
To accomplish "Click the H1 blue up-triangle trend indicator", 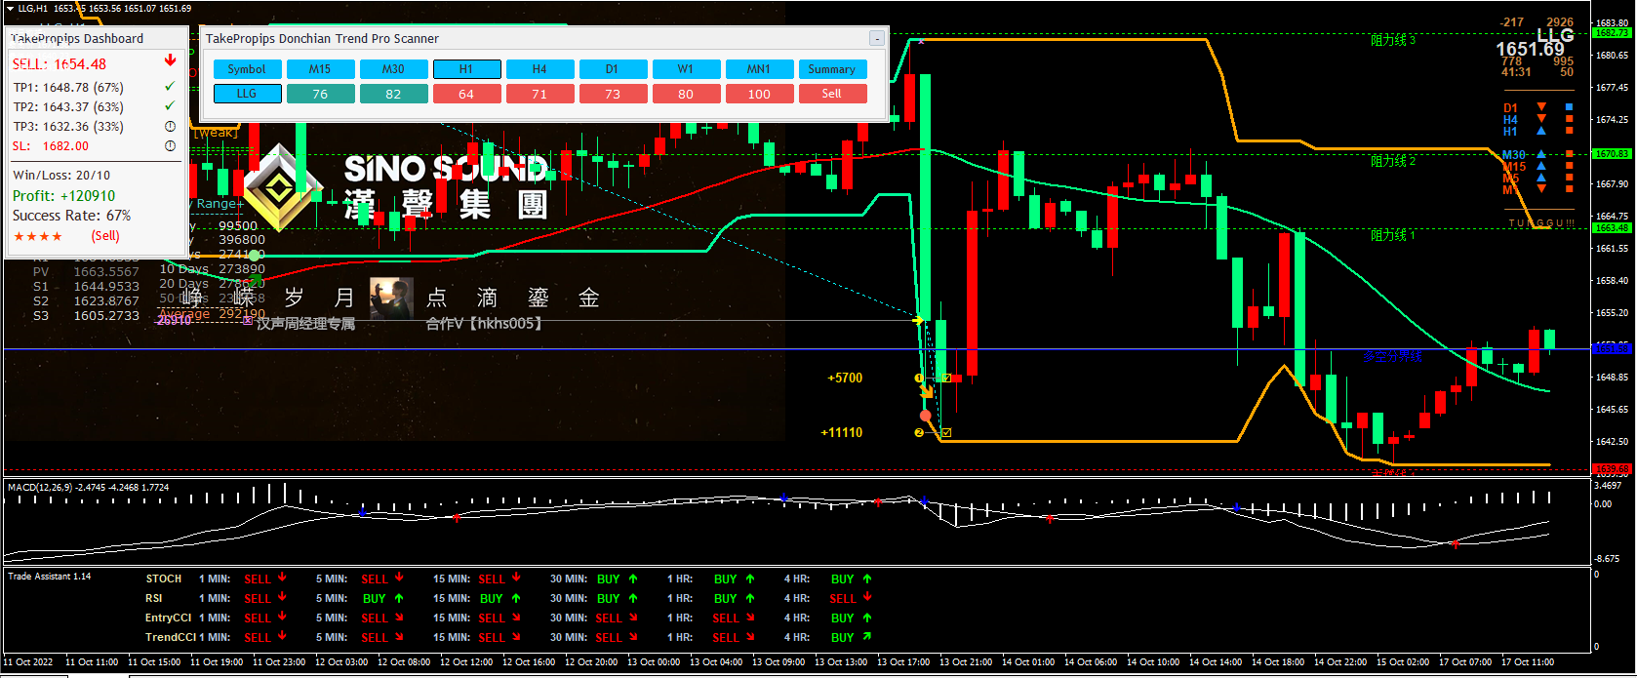I will [1541, 130].
